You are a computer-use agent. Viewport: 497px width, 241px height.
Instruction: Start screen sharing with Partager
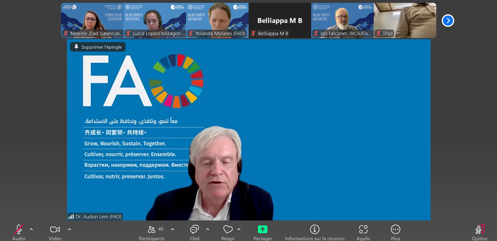point(262,230)
